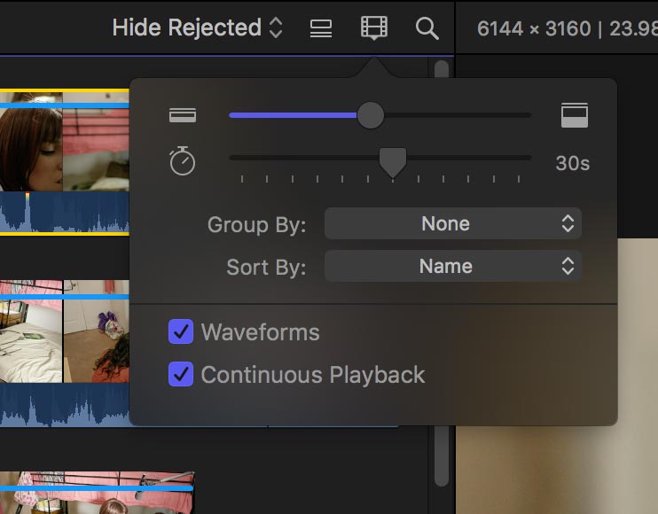The height and width of the screenshot is (514, 658).
Task: Click the Waveforms label text
Action: coord(260,332)
